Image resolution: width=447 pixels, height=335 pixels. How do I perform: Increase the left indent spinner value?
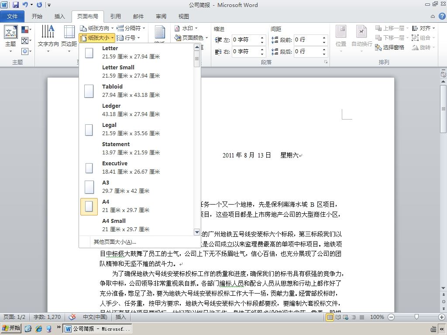click(262, 38)
